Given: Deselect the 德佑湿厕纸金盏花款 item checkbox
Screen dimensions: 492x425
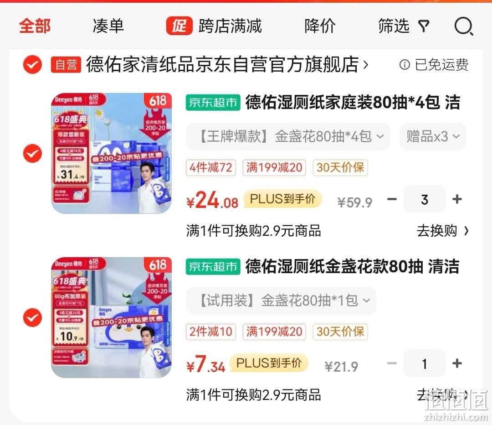Looking at the screenshot, I should pos(33,317).
